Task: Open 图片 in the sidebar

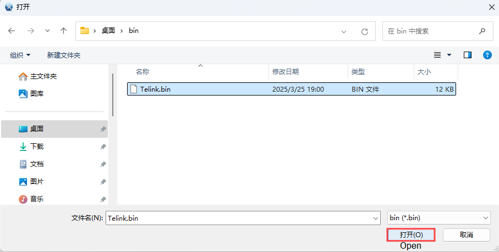Action: click(x=31, y=182)
